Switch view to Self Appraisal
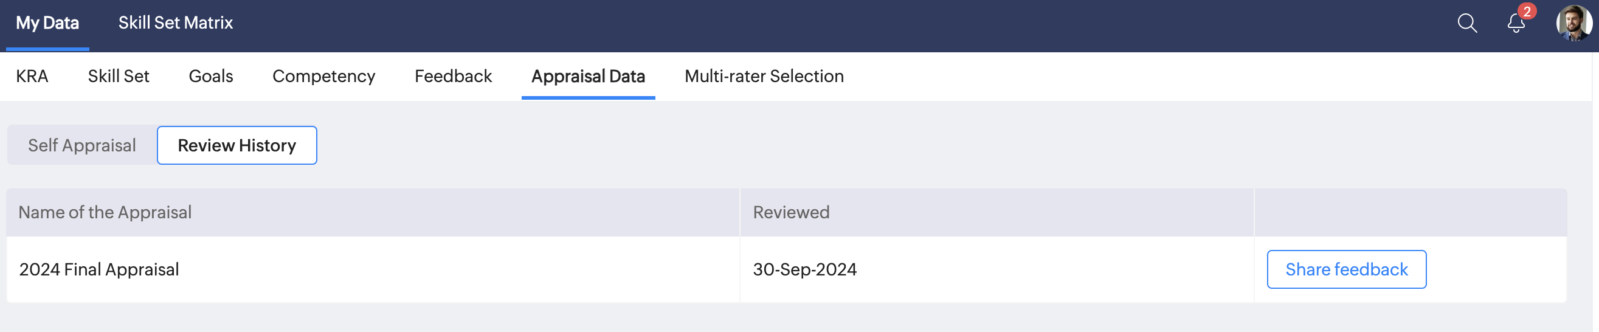 tap(82, 145)
